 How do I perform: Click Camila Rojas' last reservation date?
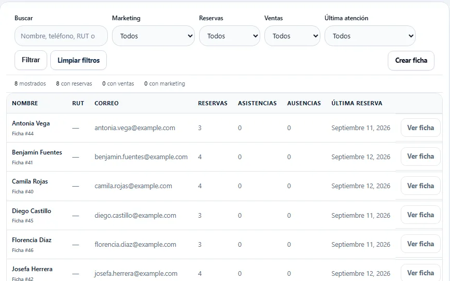pyautogui.click(x=361, y=186)
